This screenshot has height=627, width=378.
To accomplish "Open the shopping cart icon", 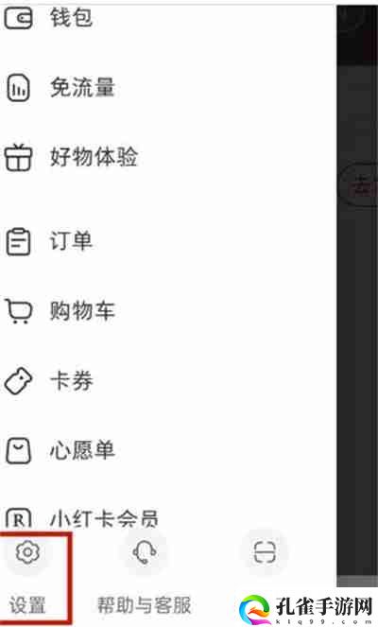I will click(18, 311).
